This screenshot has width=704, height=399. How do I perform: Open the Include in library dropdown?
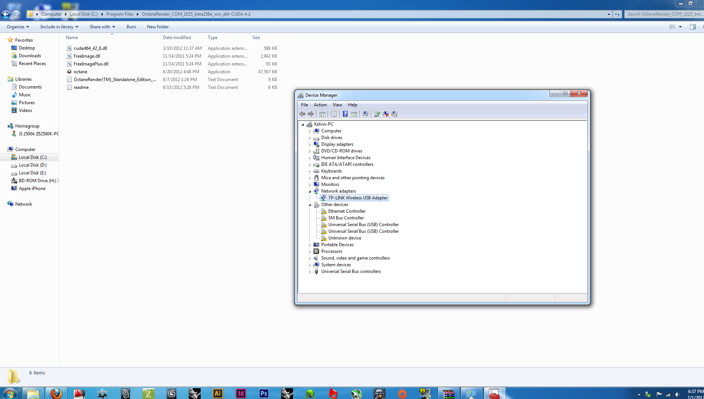tap(59, 27)
